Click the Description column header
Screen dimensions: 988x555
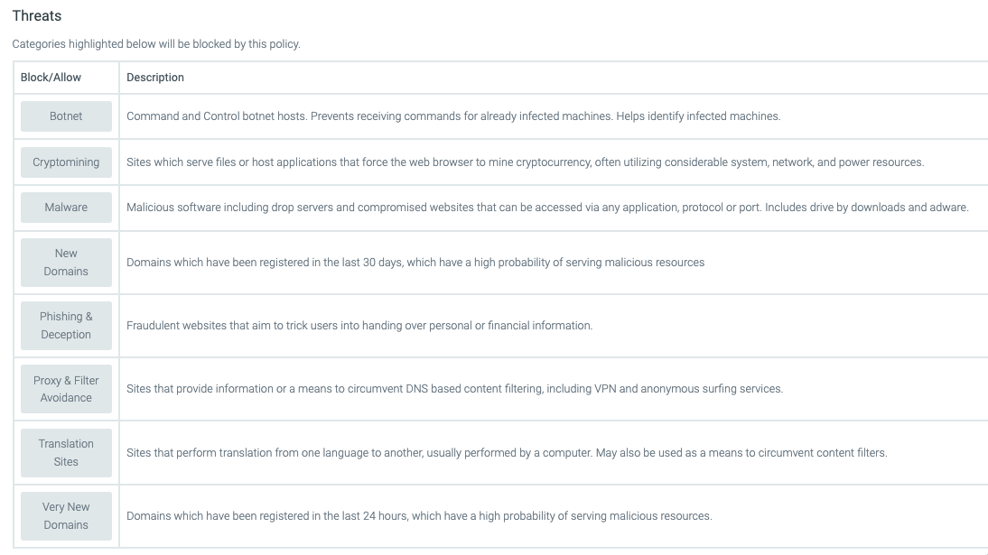[x=155, y=78]
